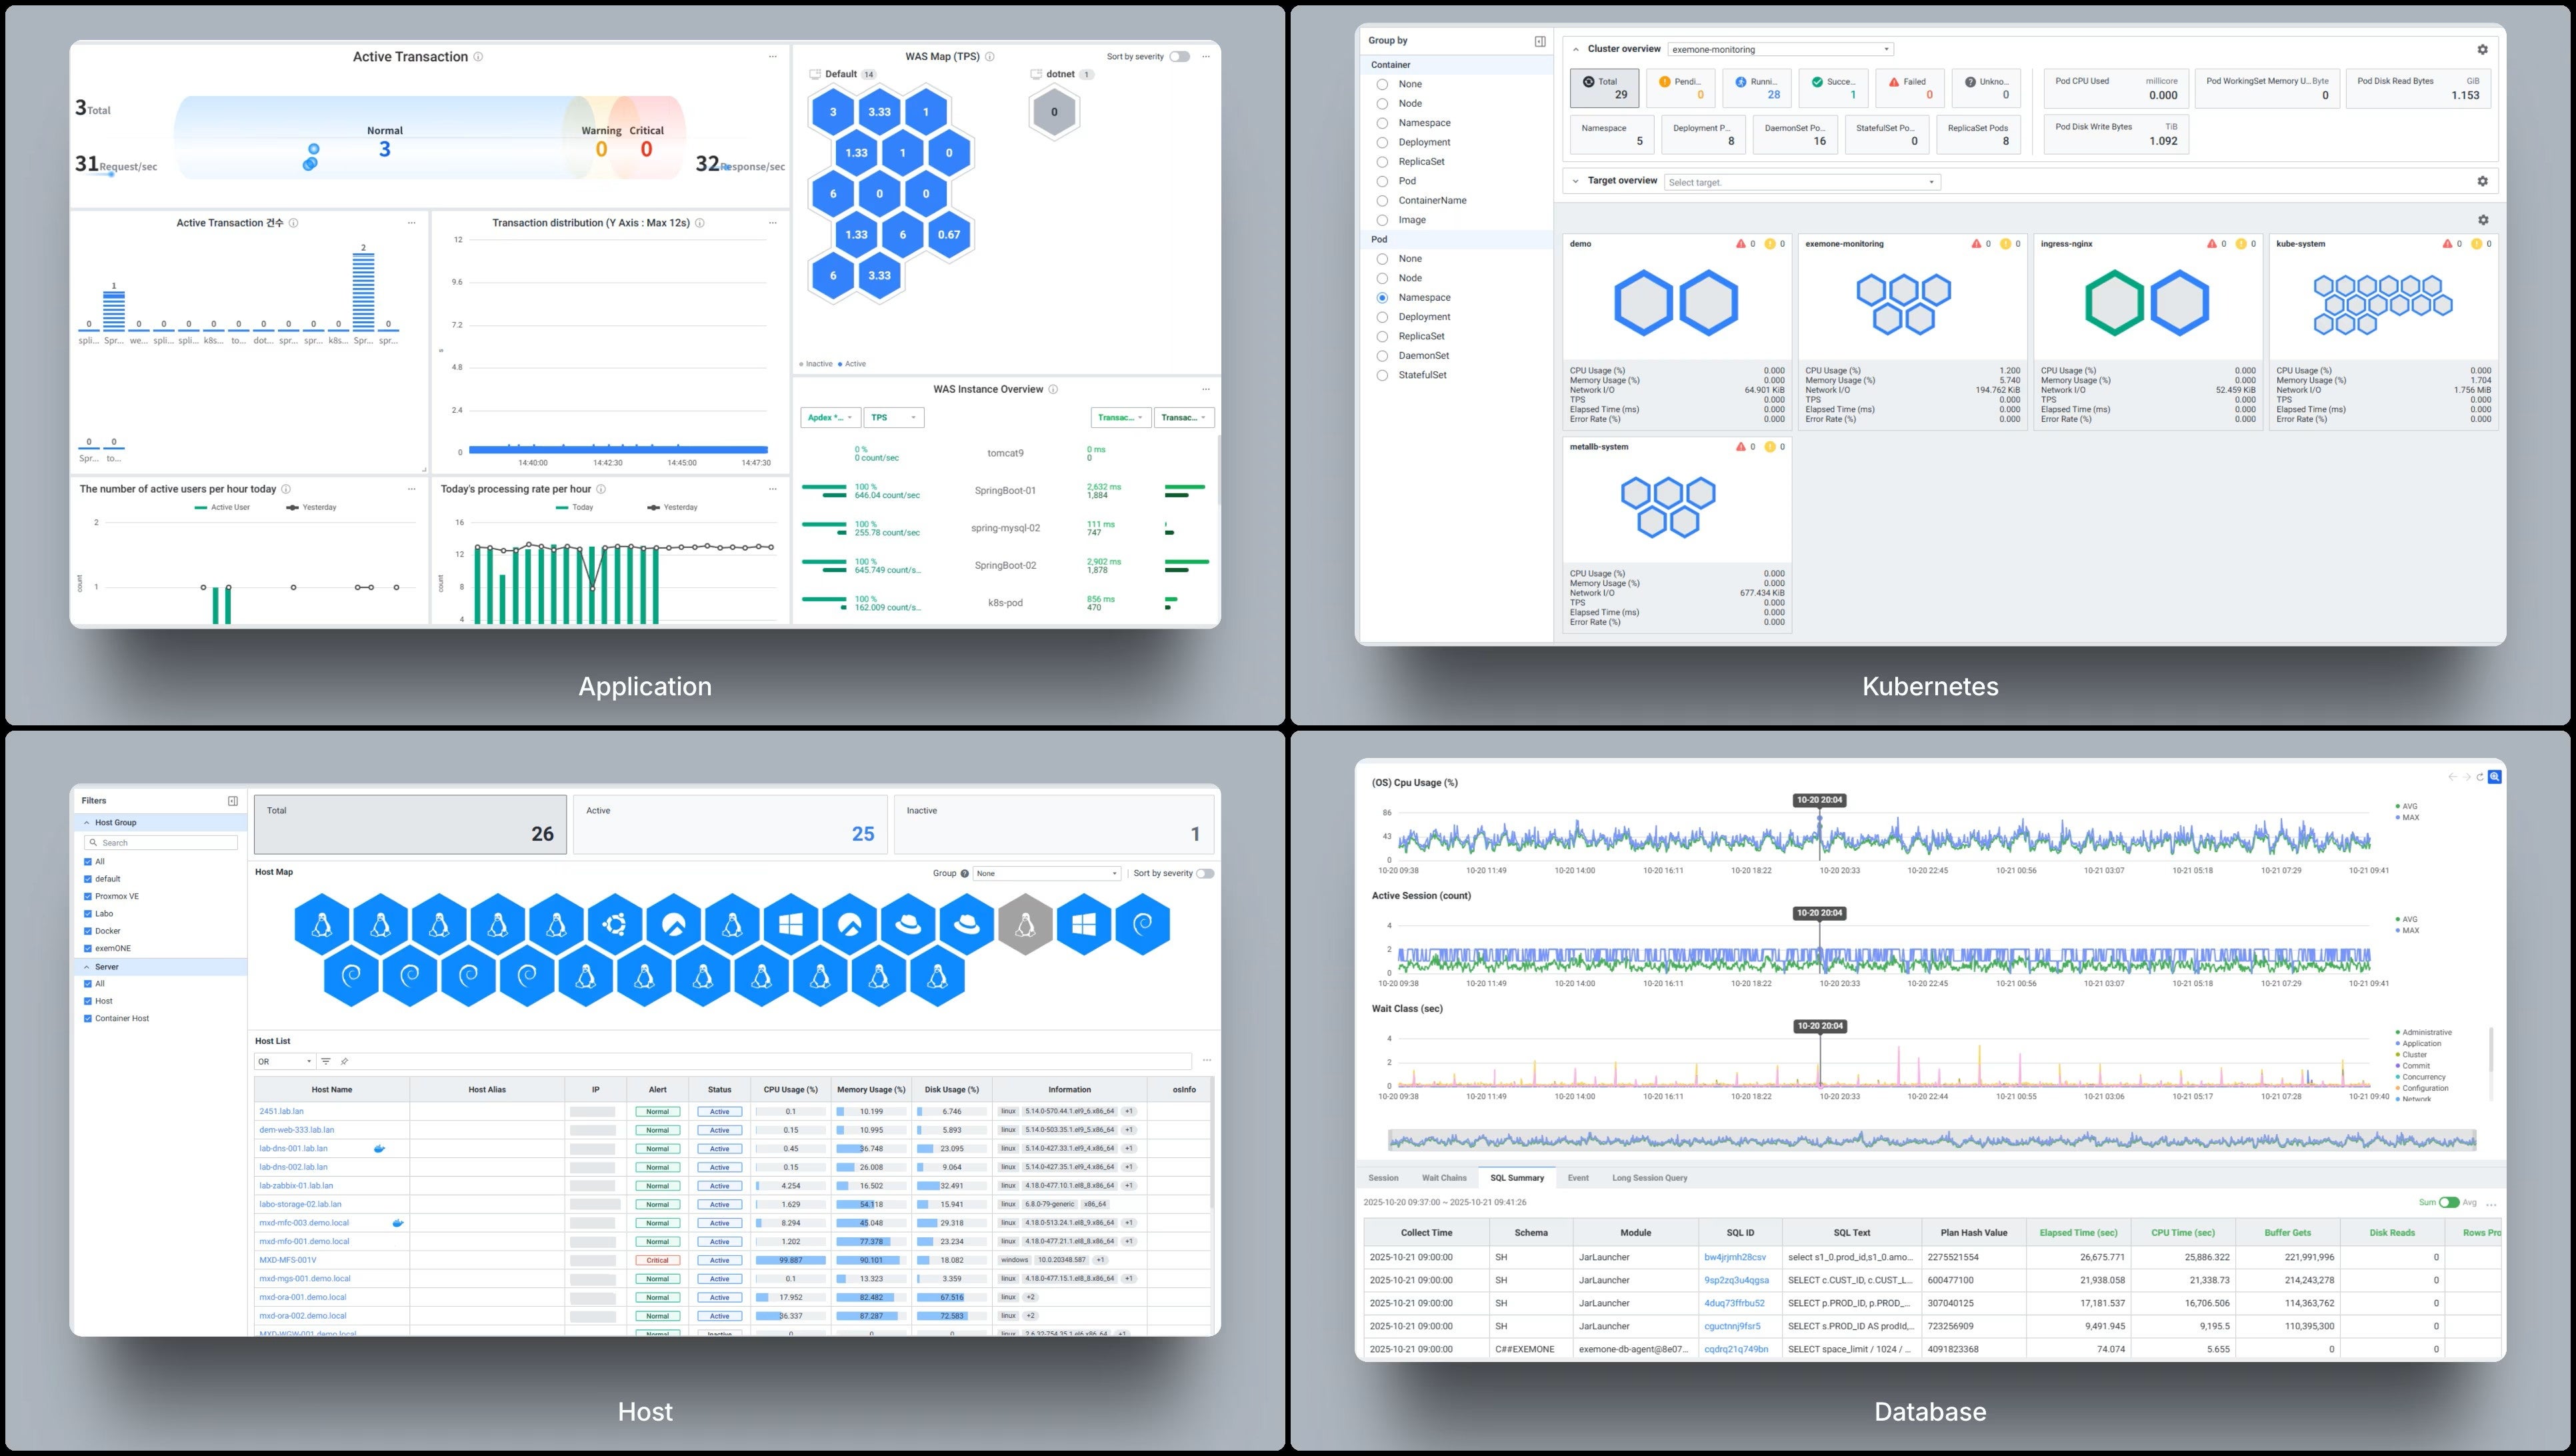
Task: Switch to the Long Session Query tab
Action: [x=1649, y=1178]
